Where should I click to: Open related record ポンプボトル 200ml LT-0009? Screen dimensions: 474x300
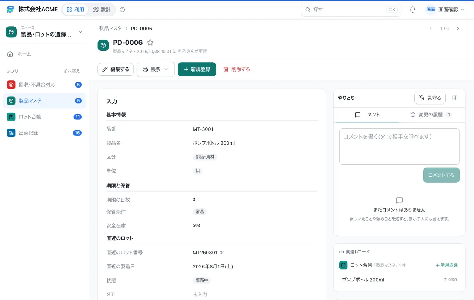pos(399,280)
